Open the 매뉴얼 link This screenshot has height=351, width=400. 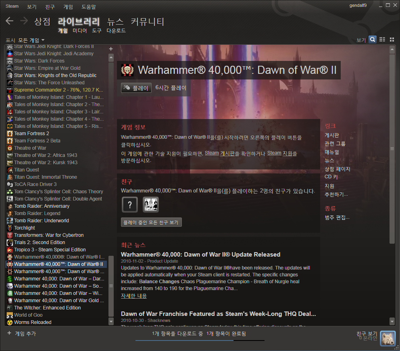331,152
